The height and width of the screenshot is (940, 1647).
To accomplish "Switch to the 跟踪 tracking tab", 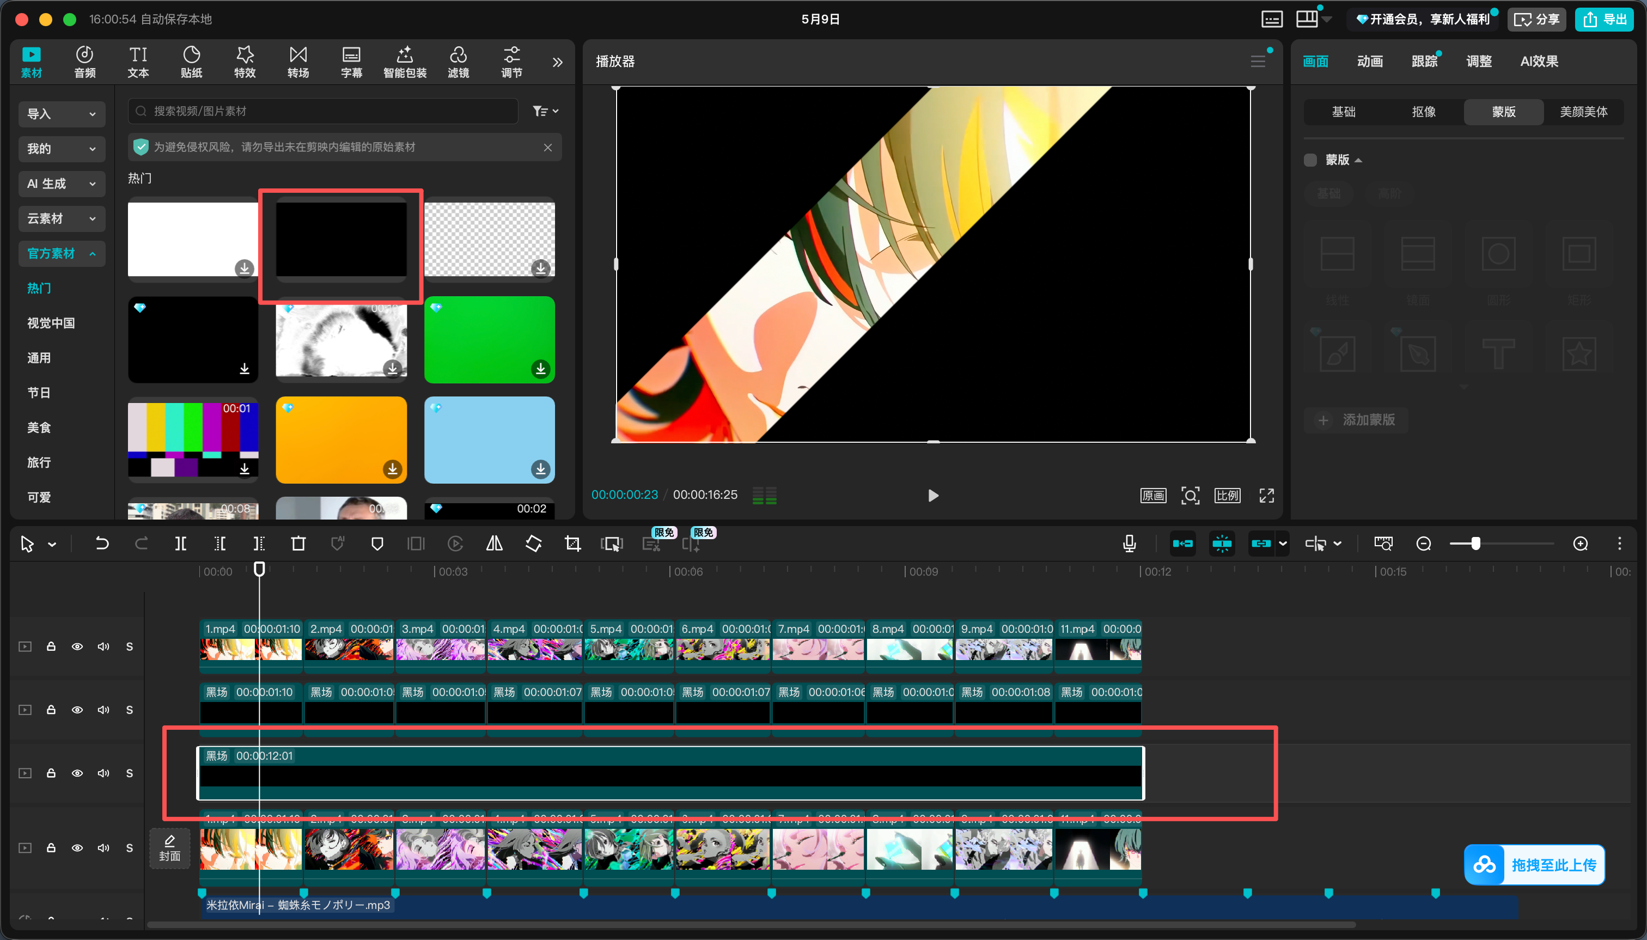I will coord(1424,62).
